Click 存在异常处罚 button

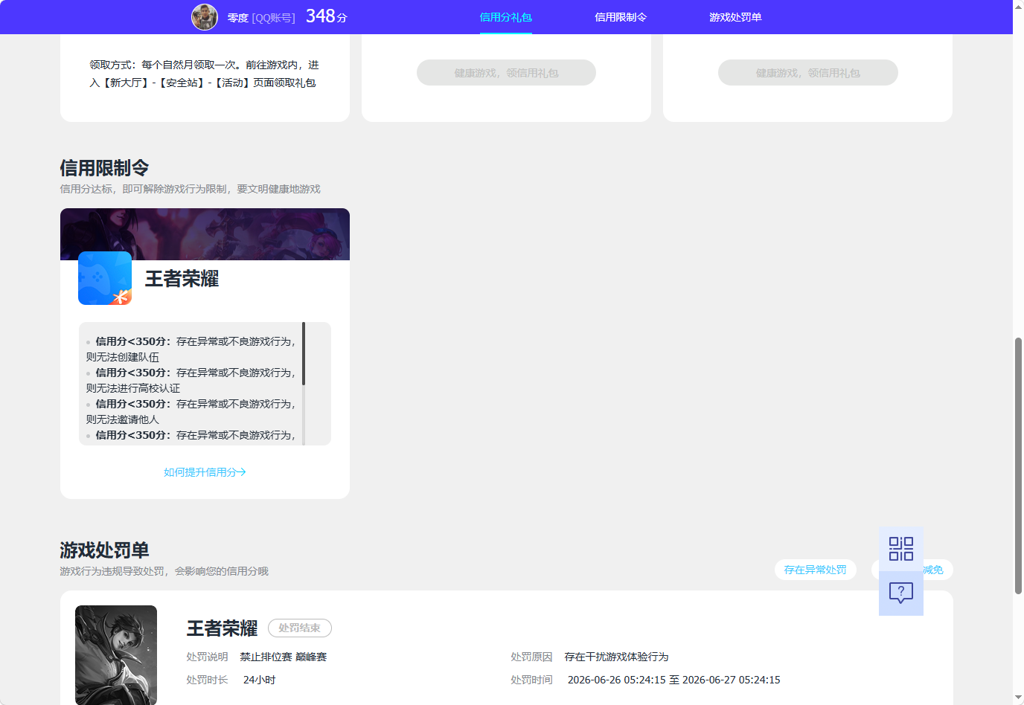(x=816, y=570)
